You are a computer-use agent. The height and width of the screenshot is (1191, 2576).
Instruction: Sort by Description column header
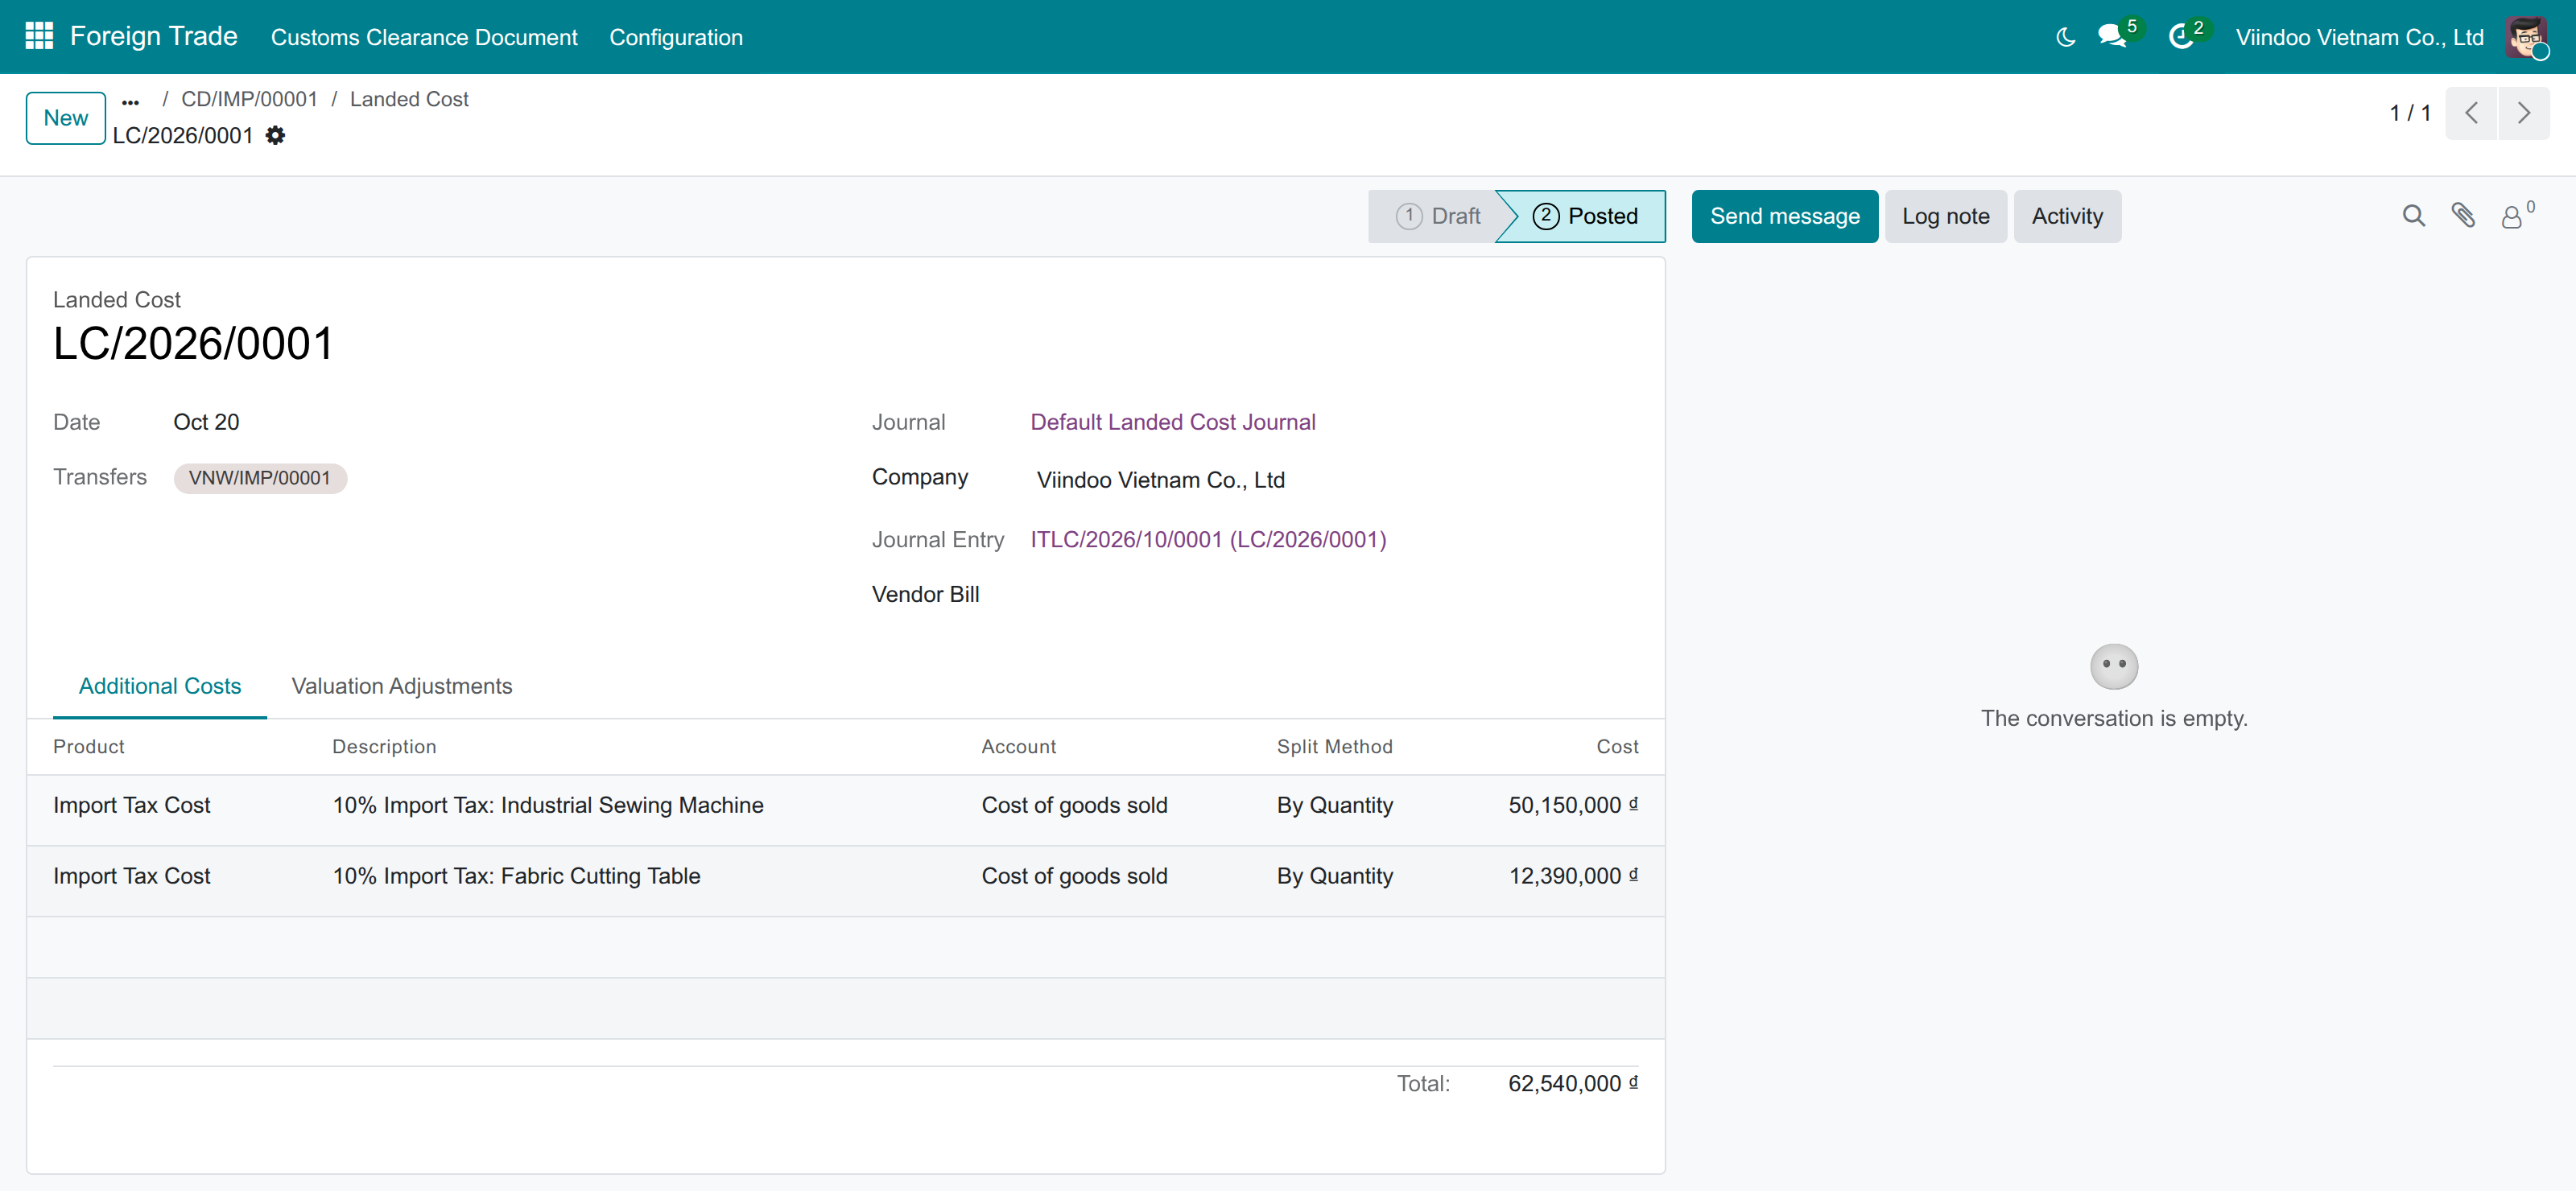tap(384, 747)
